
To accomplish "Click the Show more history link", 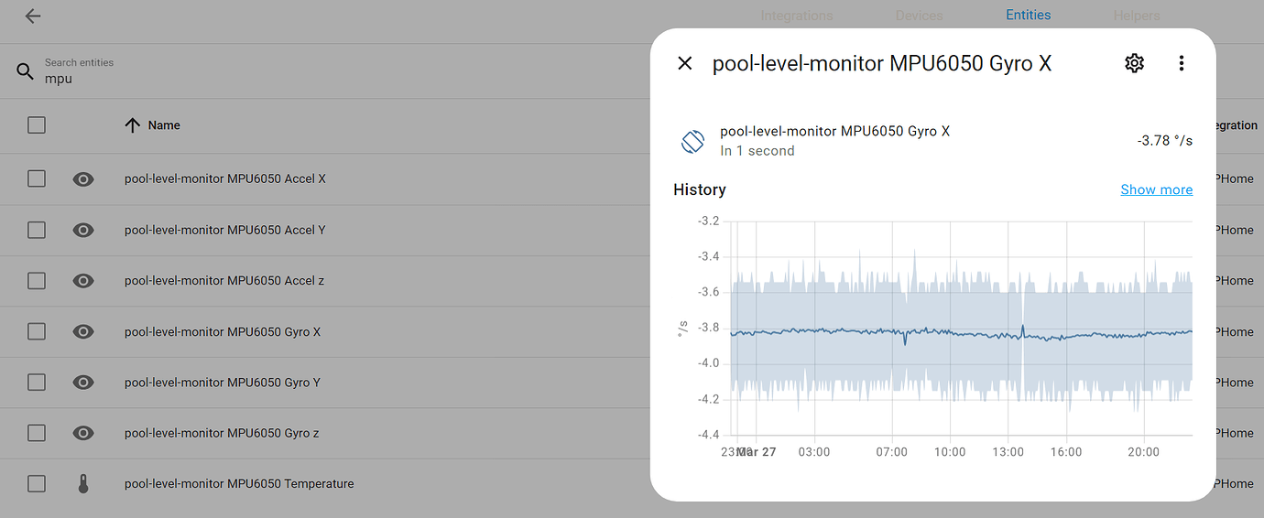I will click(x=1157, y=189).
